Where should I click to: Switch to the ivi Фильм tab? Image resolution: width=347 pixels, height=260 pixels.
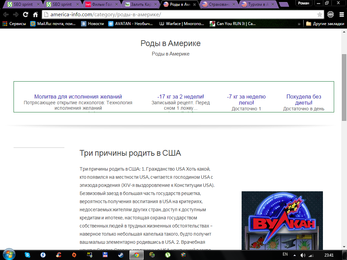coord(101,4)
